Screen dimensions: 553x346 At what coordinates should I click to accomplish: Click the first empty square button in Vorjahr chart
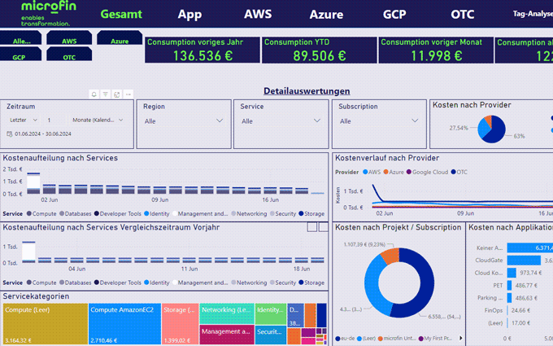[x=311, y=227]
